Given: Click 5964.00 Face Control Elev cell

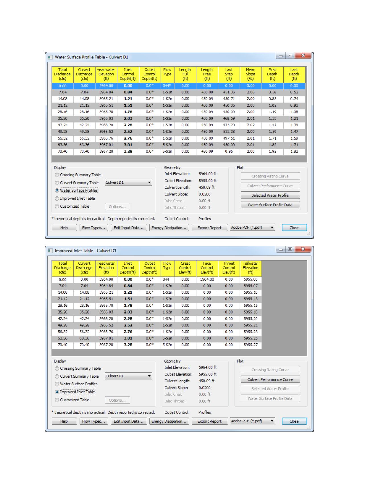Looking at the screenshot, I should pos(207,279).
